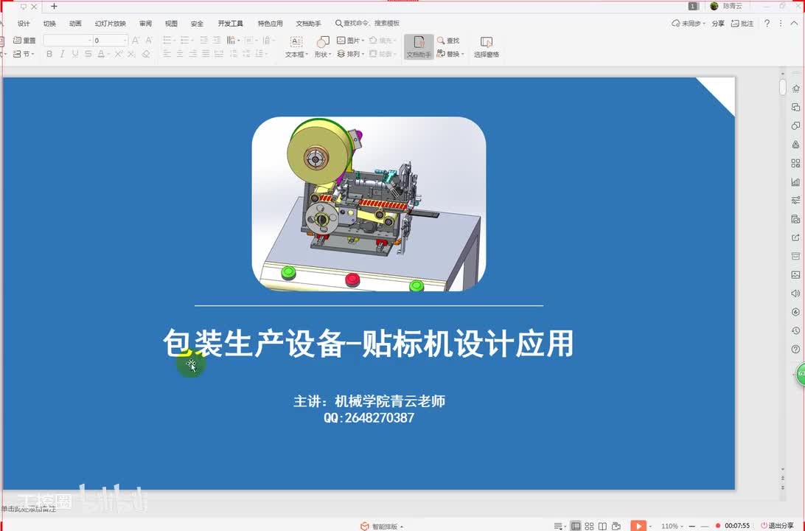Click the speaker sound icon in sidebar
The image size is (805, 531).
coord(795,294)
